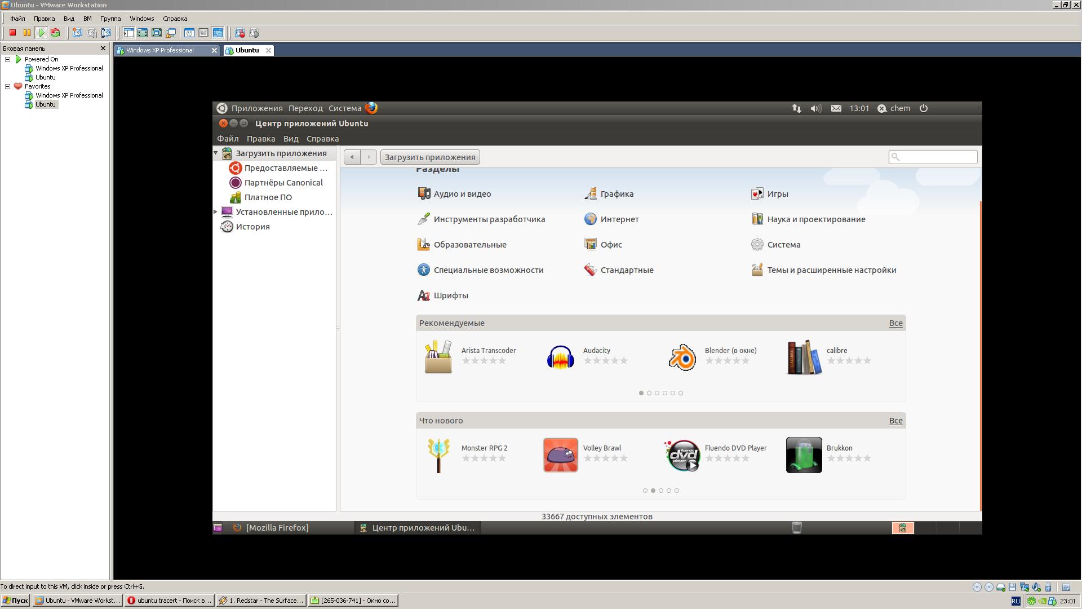Select last page dot under Рекомендуемые

pos(681,393)
